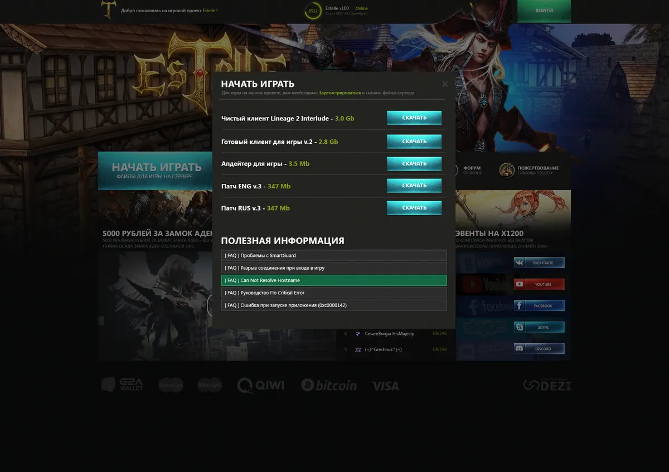The image size is (669, 472).
Task: Open the Estelle project link in welcome text
Action: tap(209, 11)
